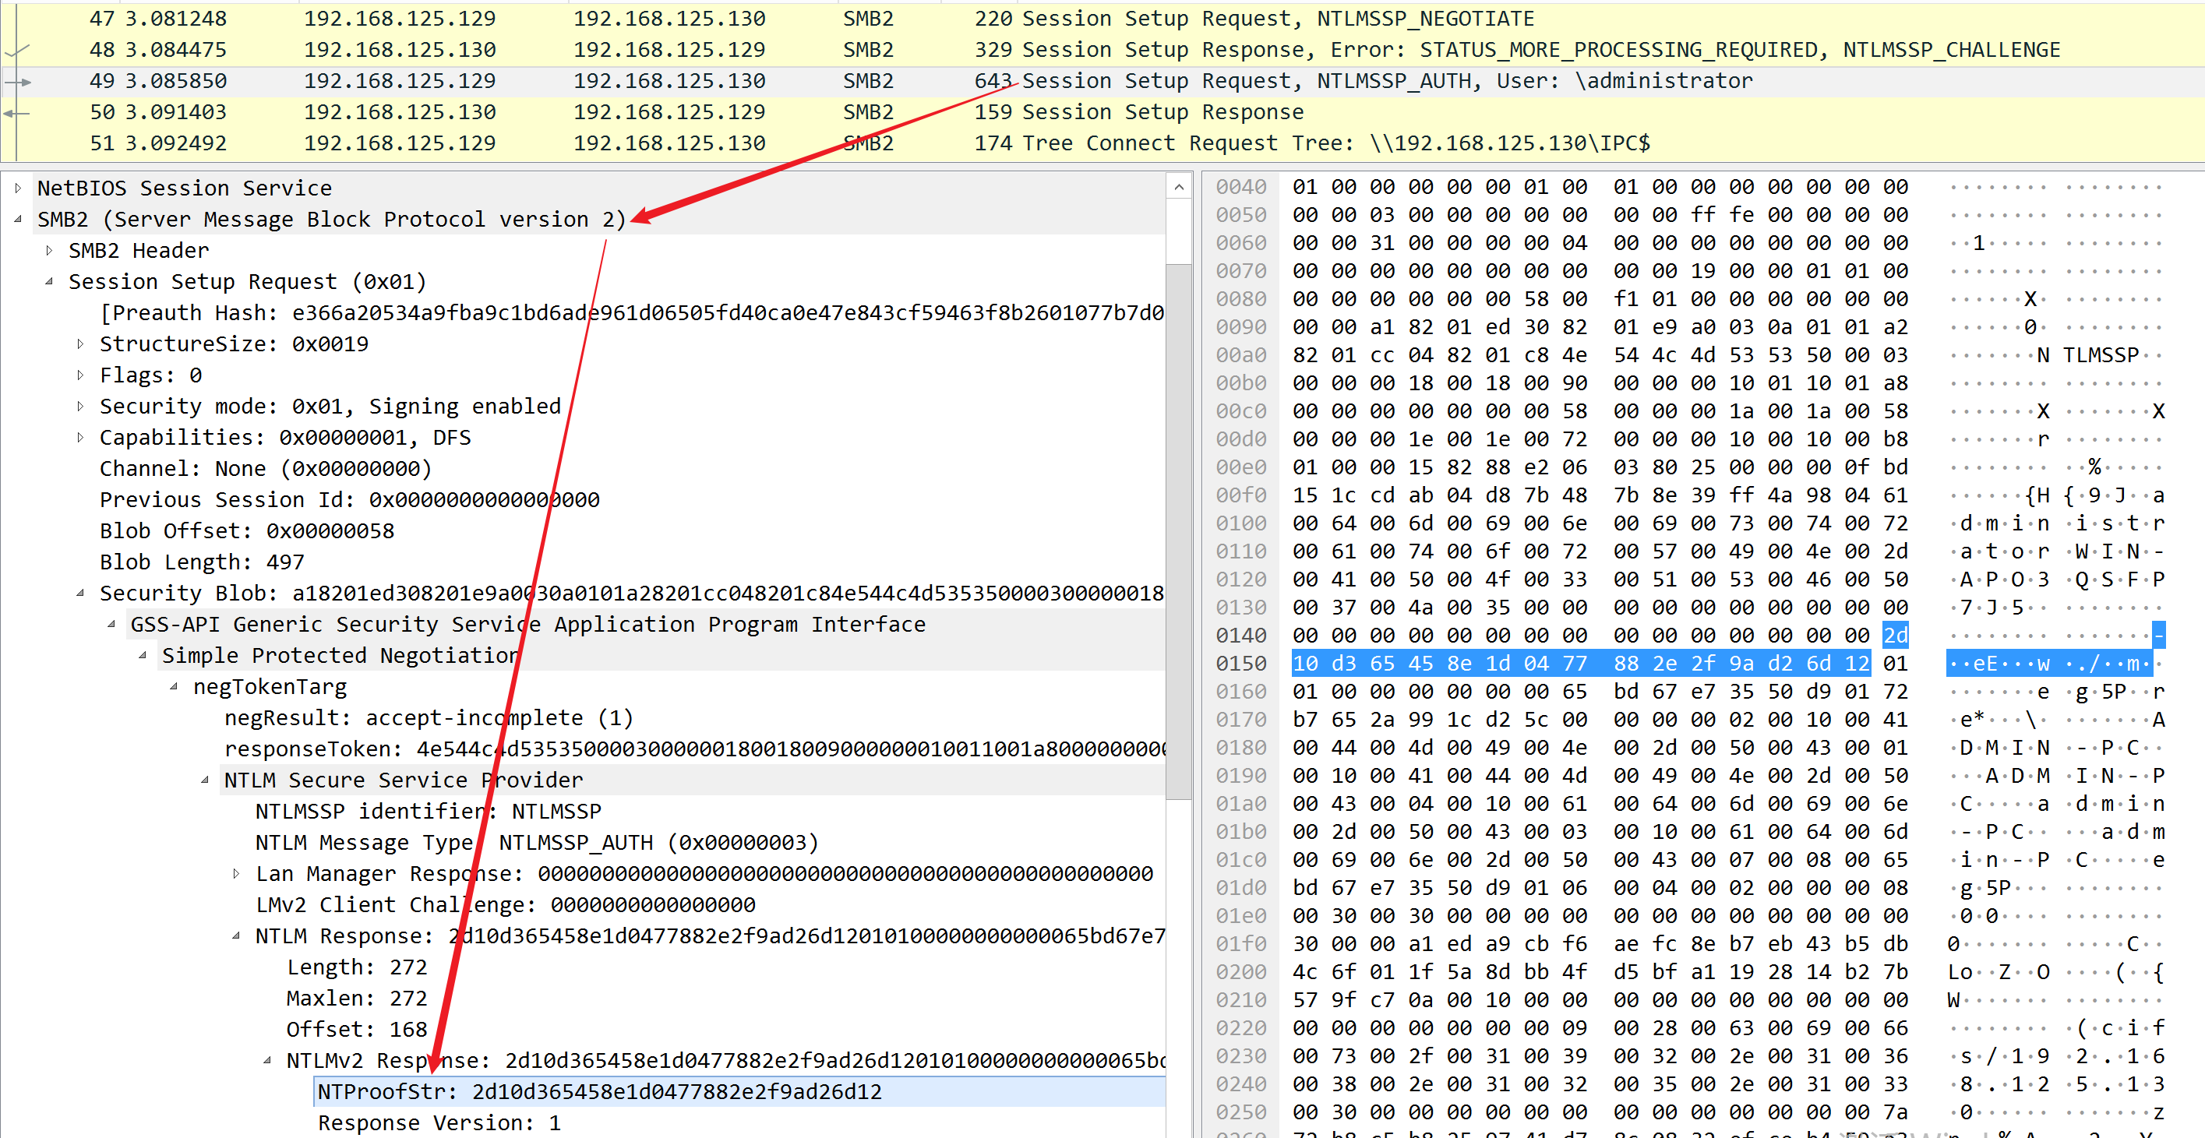Click hex offset 0100 row label

point(1240,523)
